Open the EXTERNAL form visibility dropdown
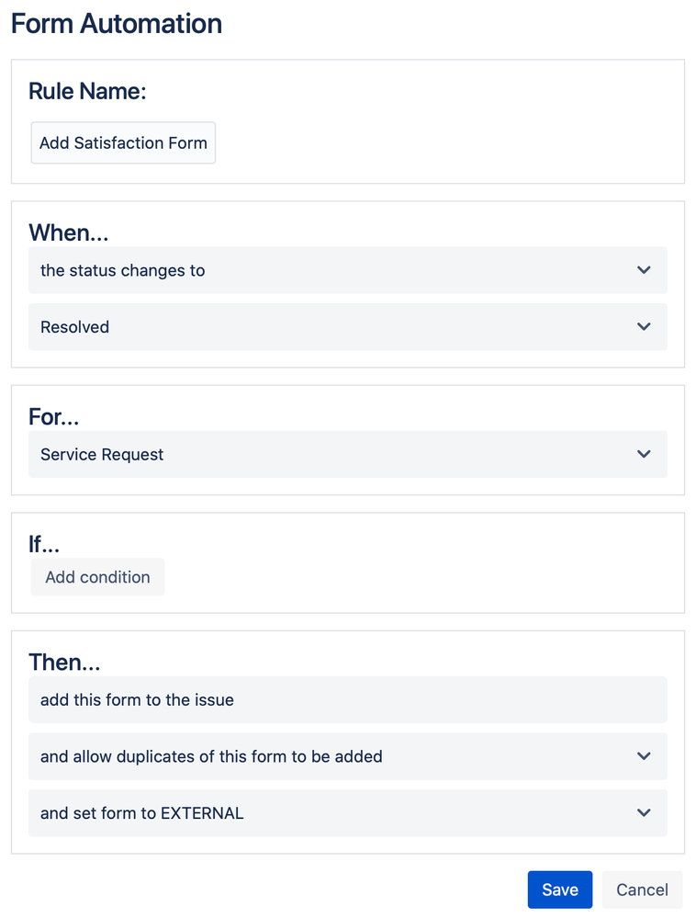 pos(348,813)
